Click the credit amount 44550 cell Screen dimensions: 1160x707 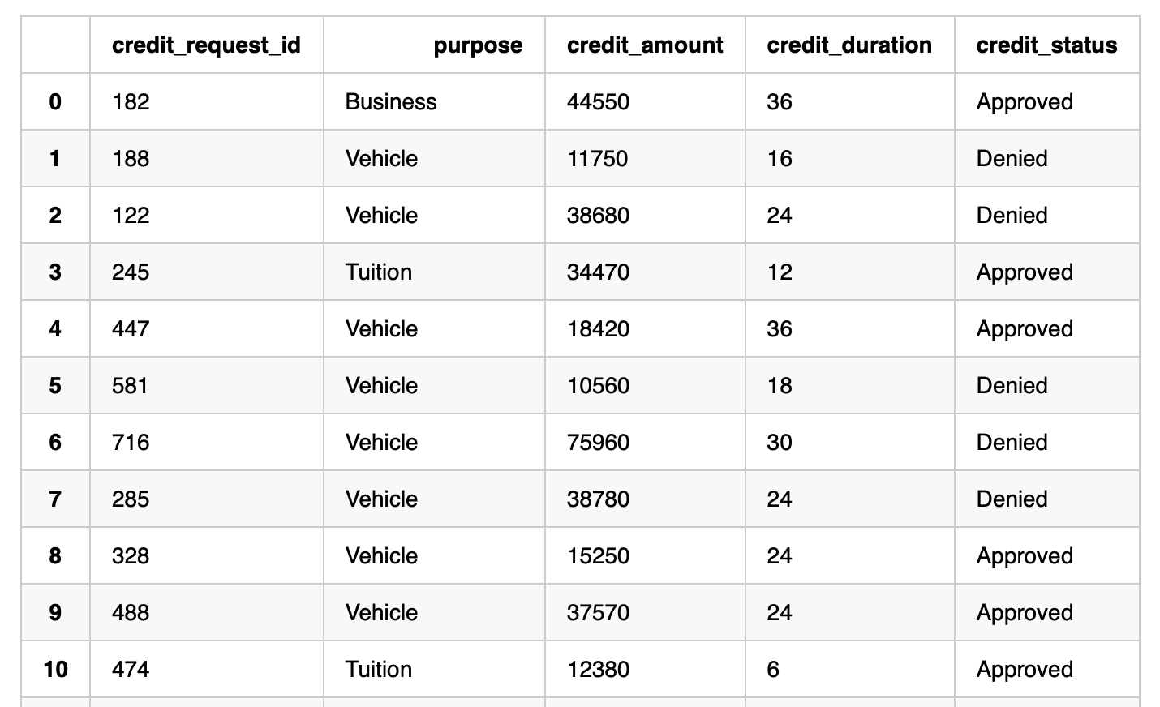click(x=598, y=102)
